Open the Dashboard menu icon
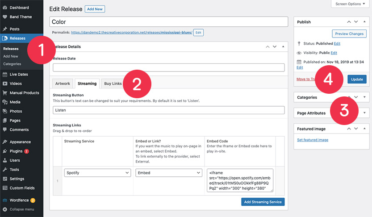Screen dimensions: 372x217 pos(4,8)
